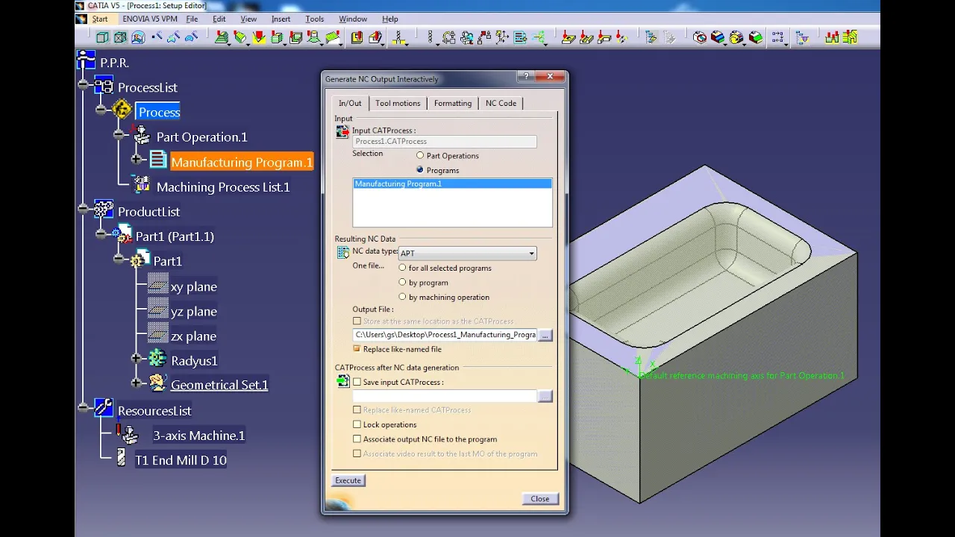This screenshot has width=955, height=537.
Task: Click the Output File path field
Action: click(x=445, y=336)
